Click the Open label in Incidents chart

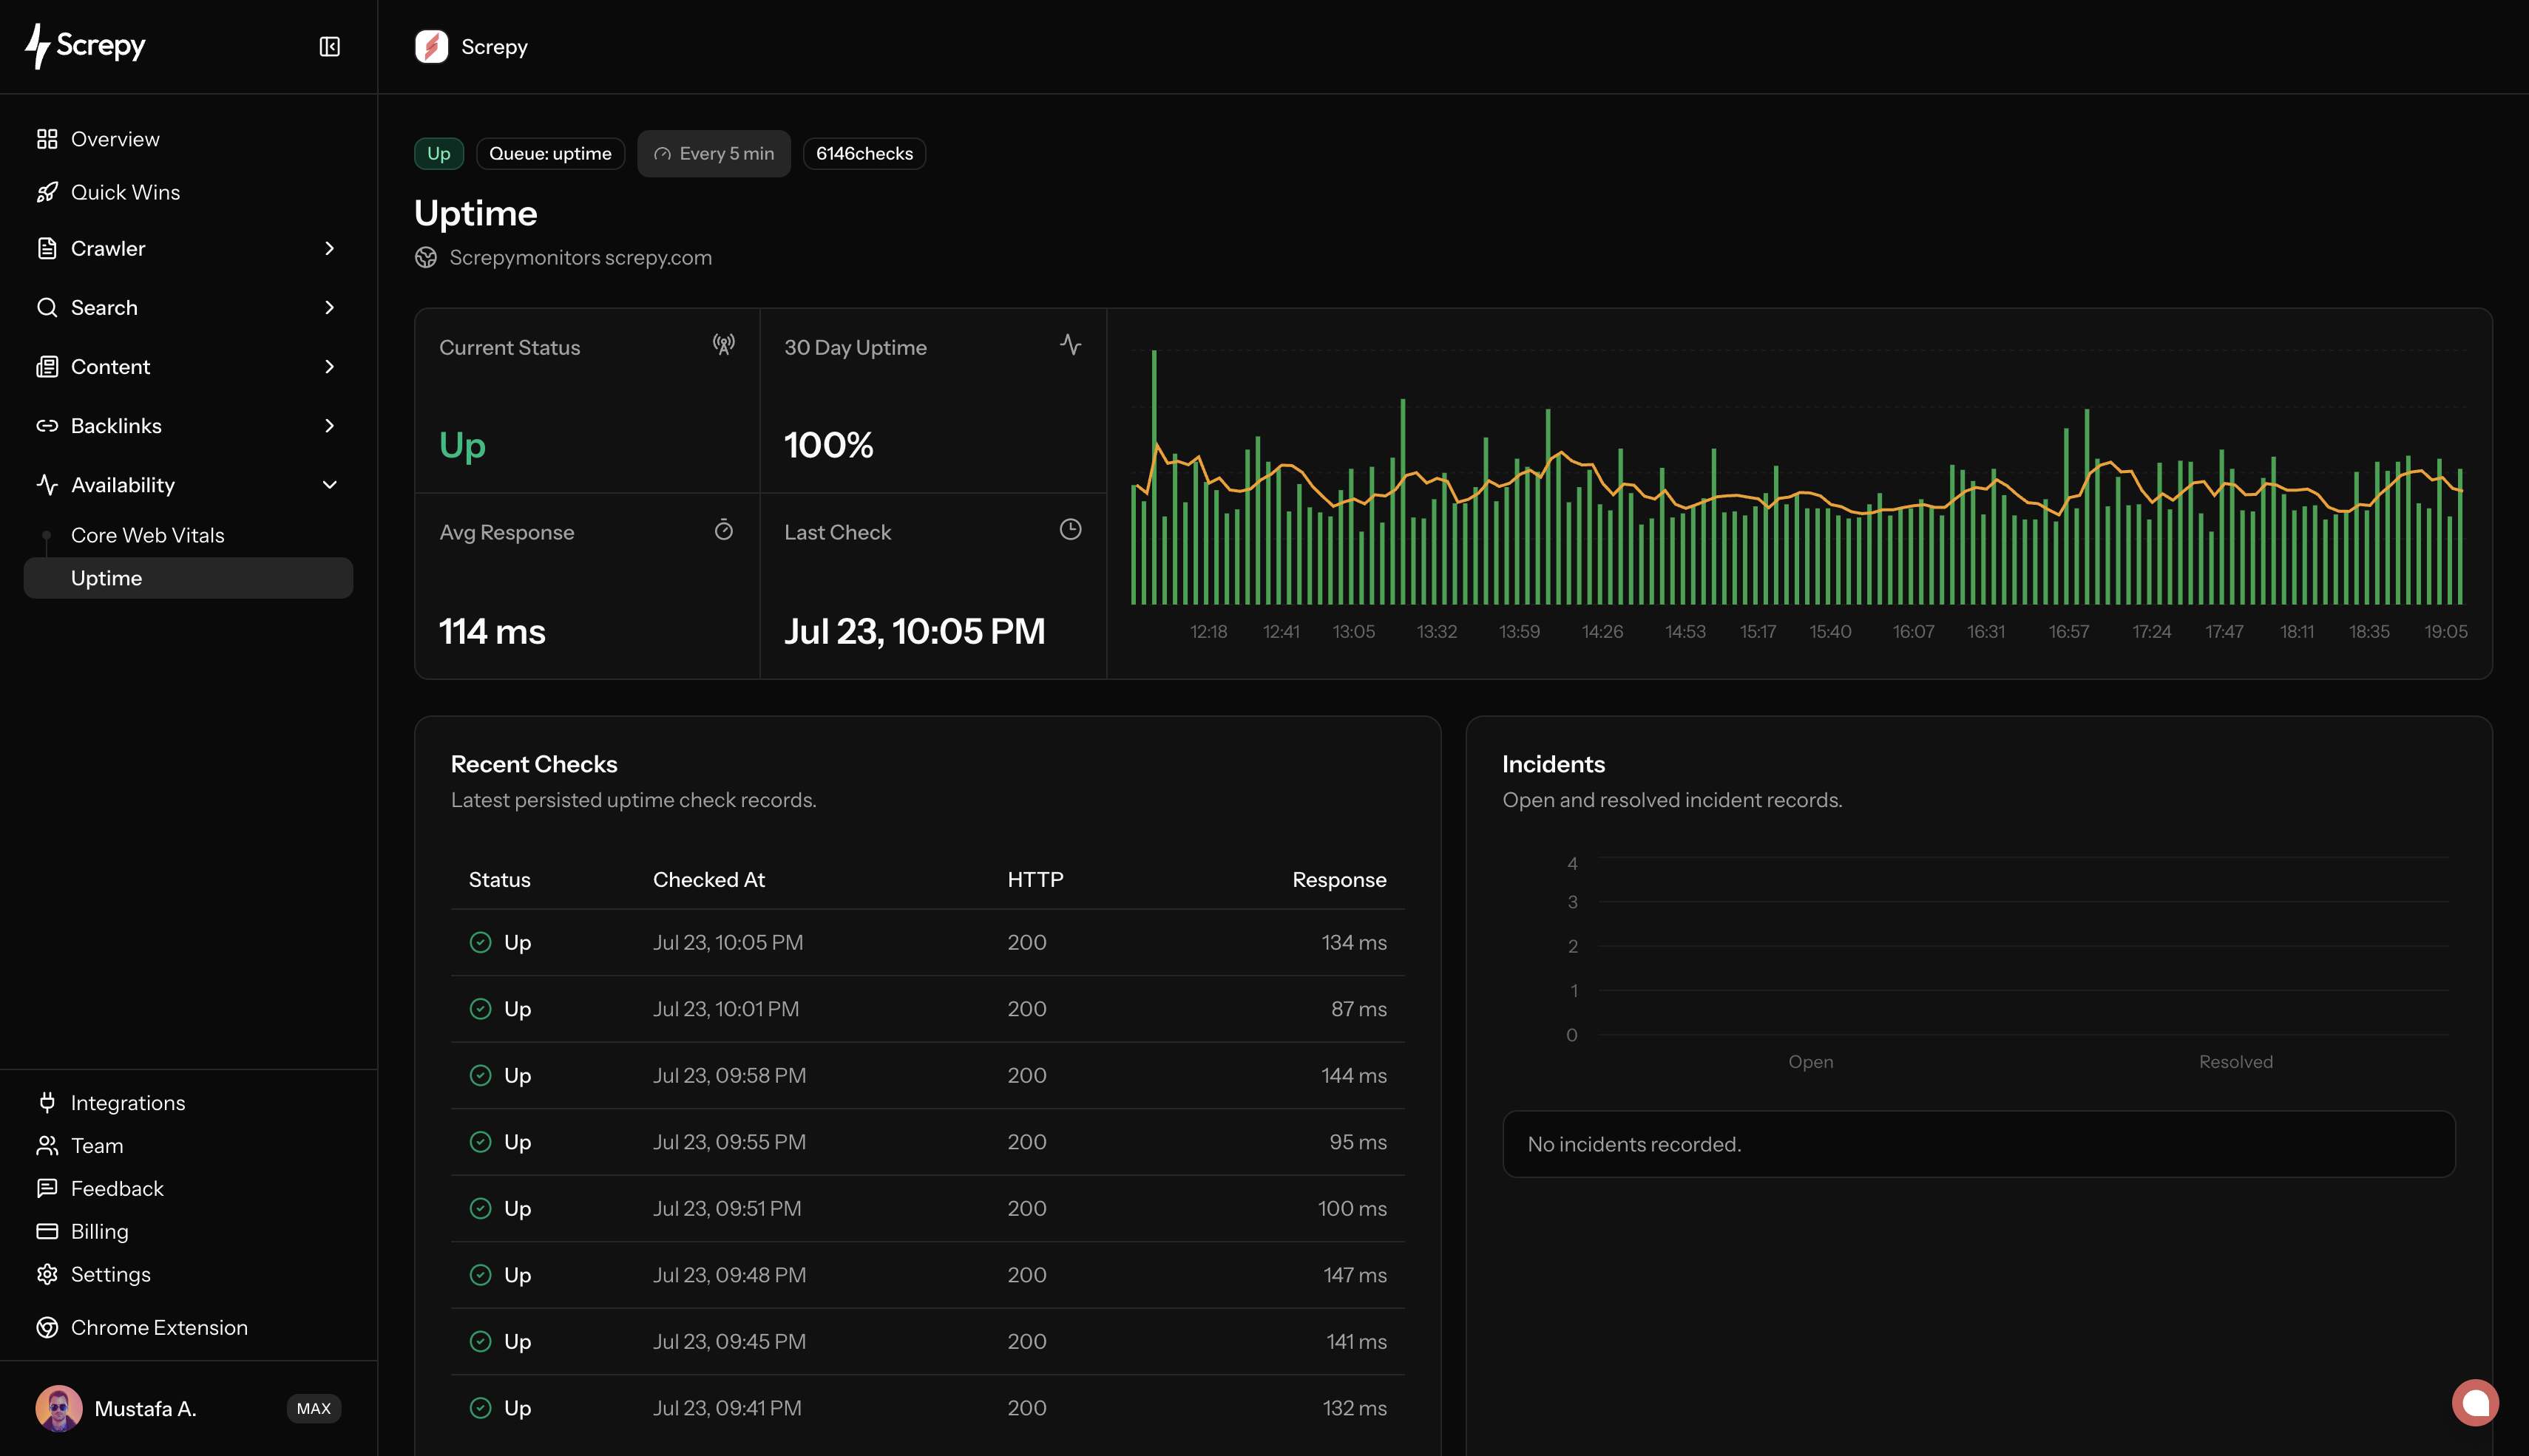(x=1811, y=1061)
